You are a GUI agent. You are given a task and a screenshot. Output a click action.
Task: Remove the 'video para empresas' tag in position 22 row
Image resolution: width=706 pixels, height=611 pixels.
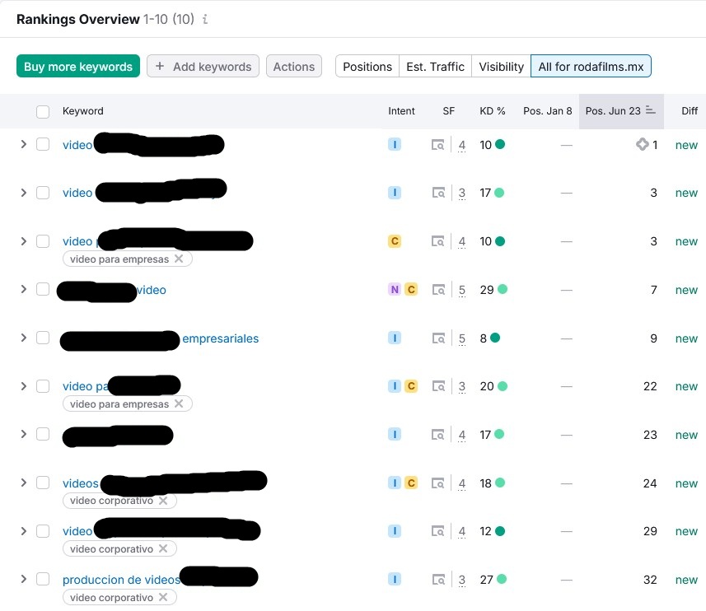(179, 404)
